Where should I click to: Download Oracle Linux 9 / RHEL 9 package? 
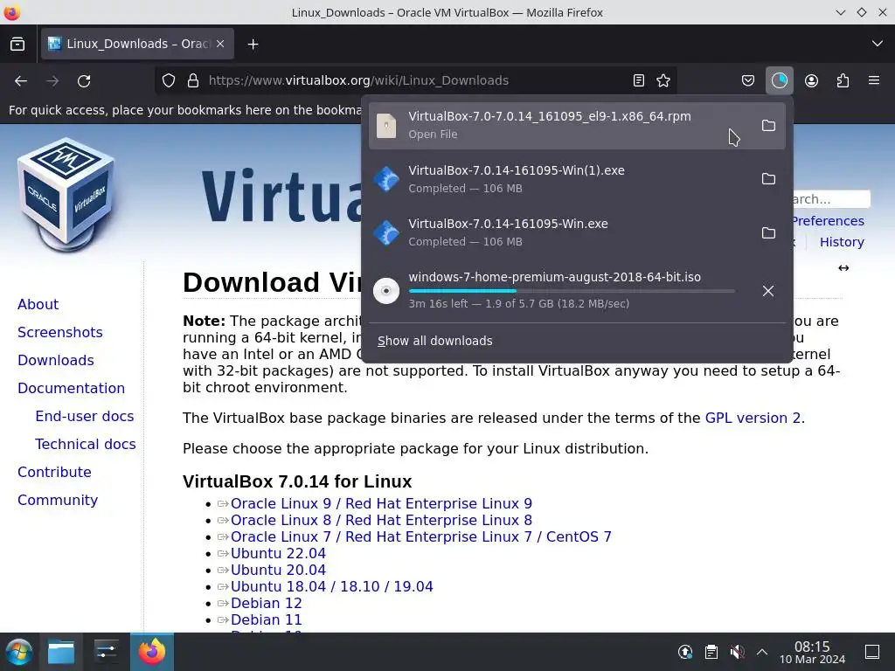(x=381, y=503)
